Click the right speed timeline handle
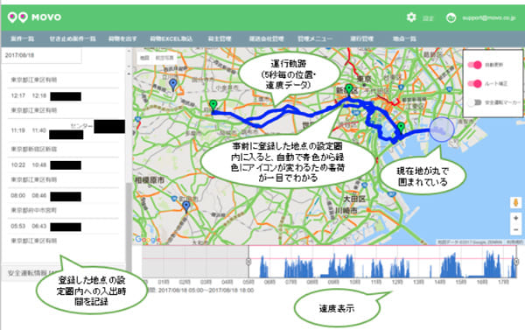 tap(516, 262)
